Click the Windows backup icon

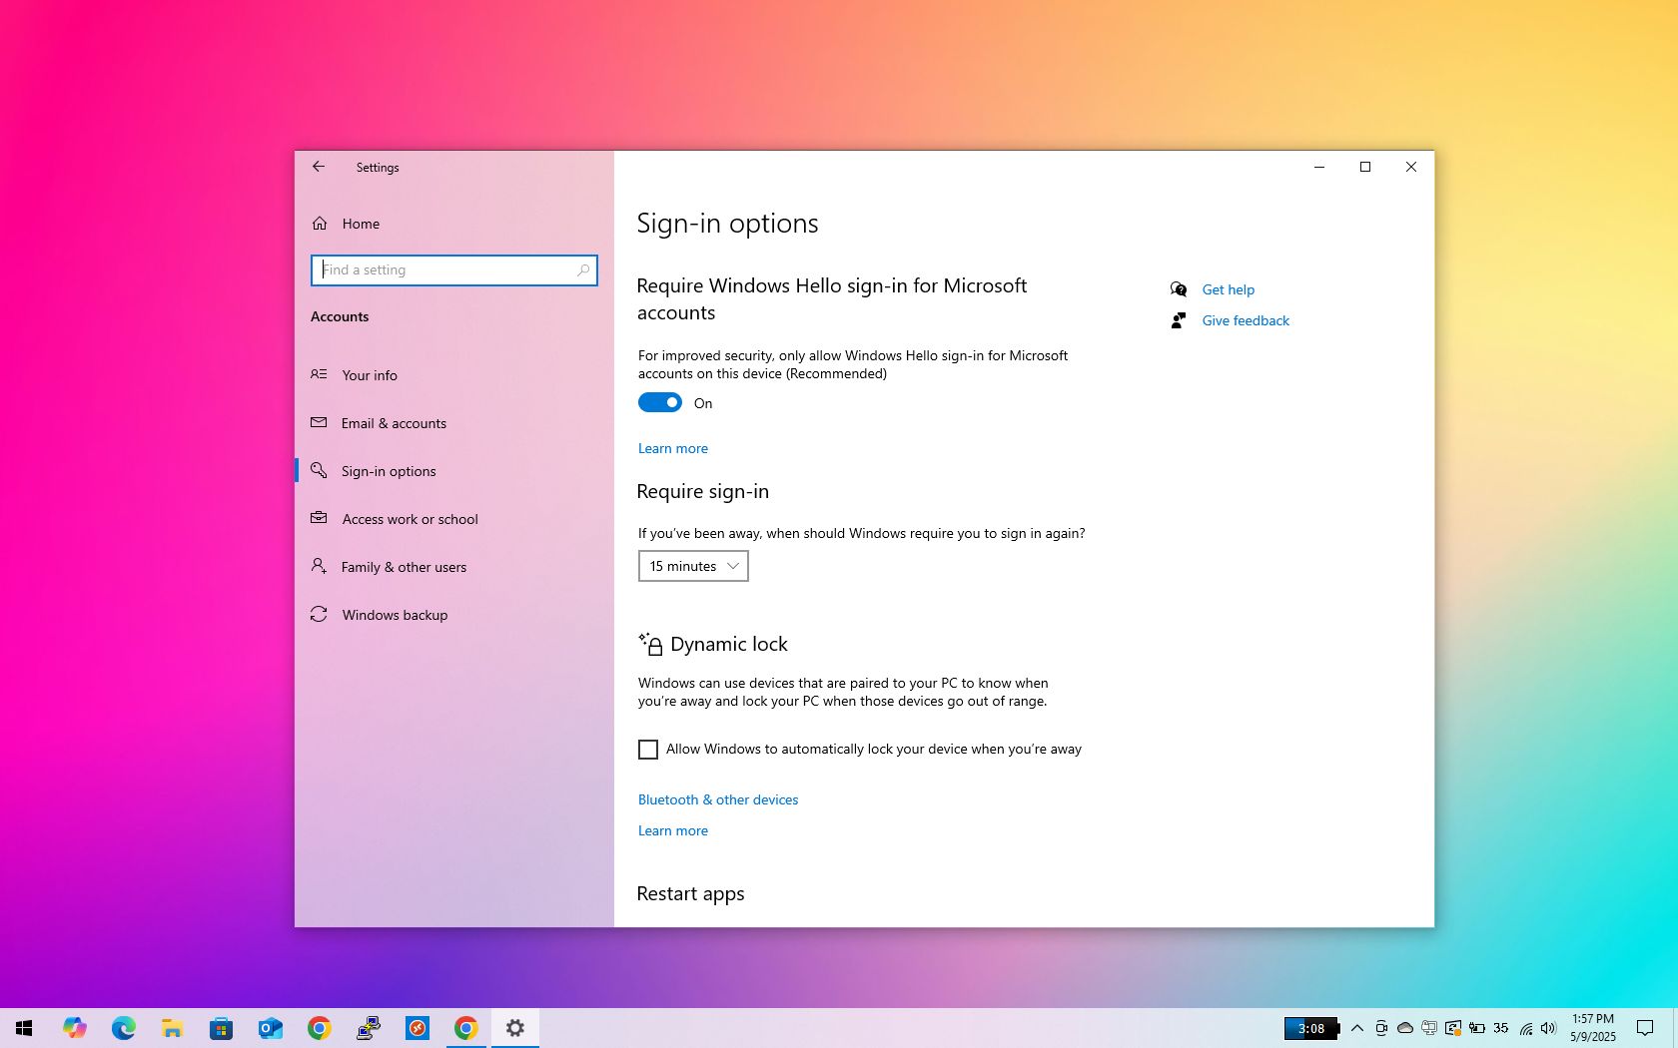pyautogui.click(x=318, y=615)
